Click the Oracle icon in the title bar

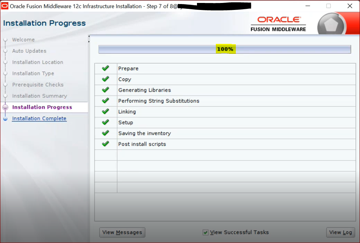(4, 6)
